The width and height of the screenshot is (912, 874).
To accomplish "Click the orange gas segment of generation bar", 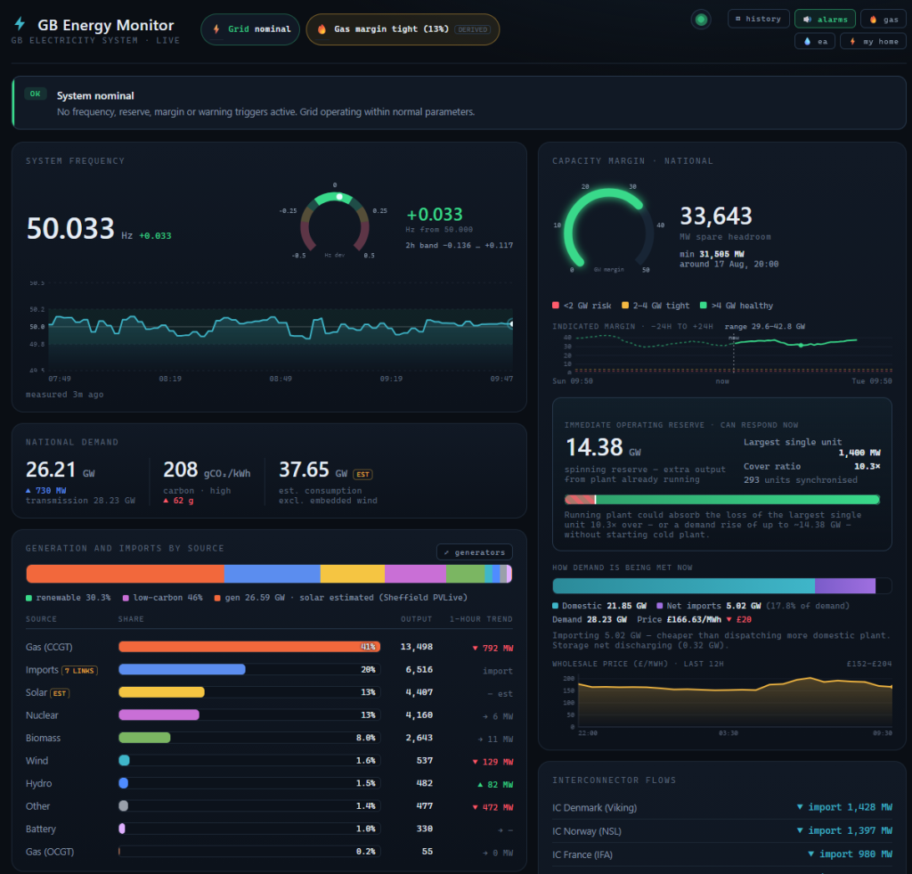I will (x=125, y=574).
